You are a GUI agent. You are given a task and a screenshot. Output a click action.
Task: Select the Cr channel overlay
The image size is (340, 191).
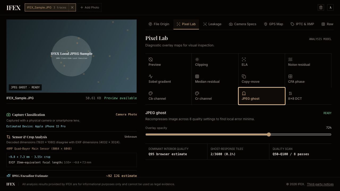click(215, 96)
